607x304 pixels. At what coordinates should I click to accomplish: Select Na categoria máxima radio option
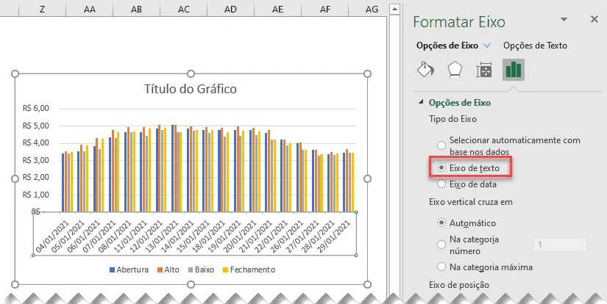pos(441,267)
